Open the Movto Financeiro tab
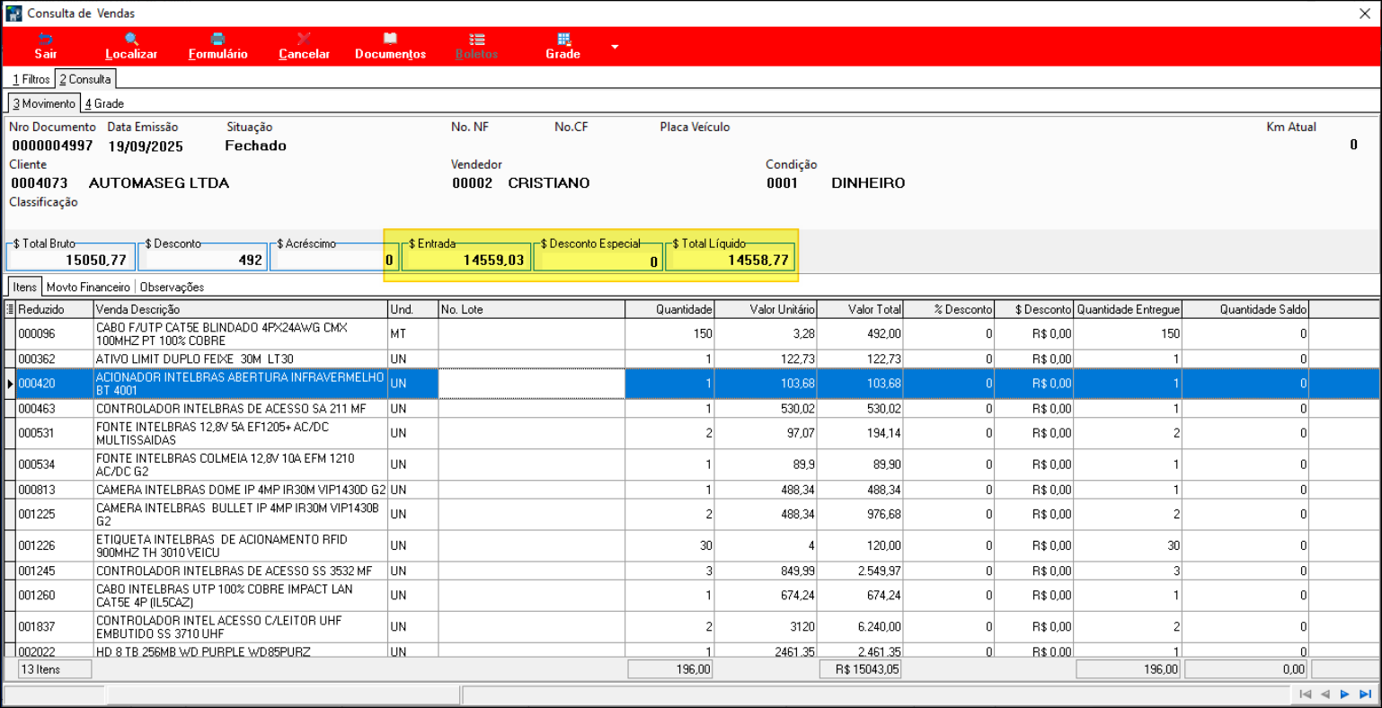Image resolution: width=1382 pixels, height=708 pixels. point(88,288)
